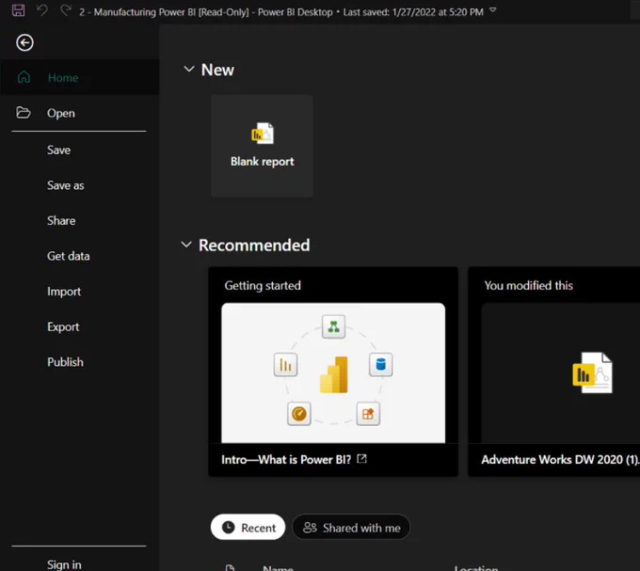Click the clock icon on Recent
This screenshot has height=571, width=640.
tap(228, 528)
